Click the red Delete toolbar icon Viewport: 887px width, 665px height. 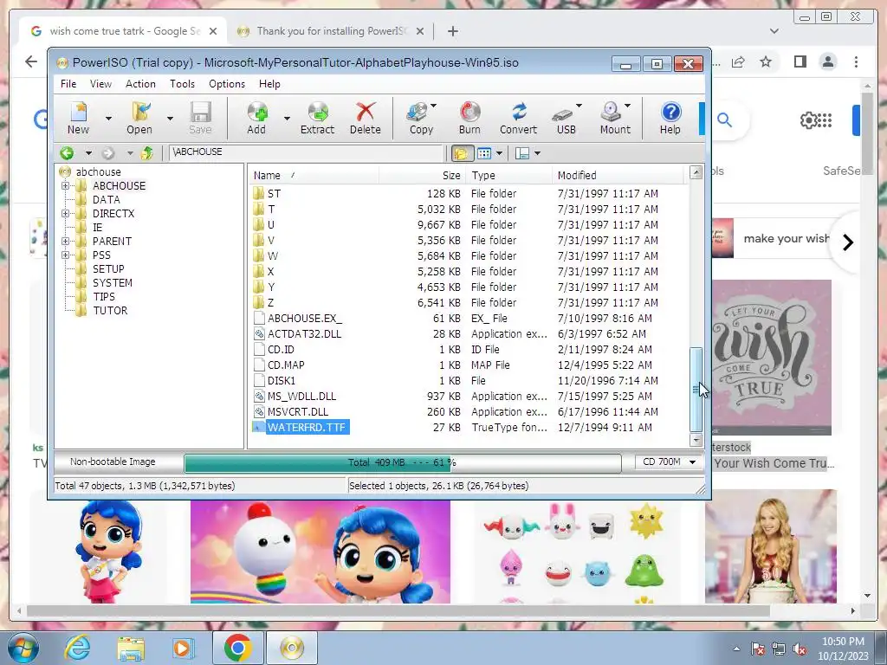pyautogui.click(x=366, y=118)
